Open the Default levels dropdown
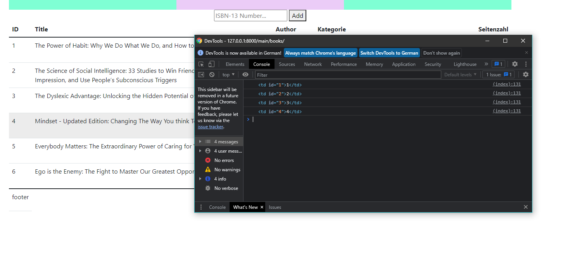 (461, 75)
